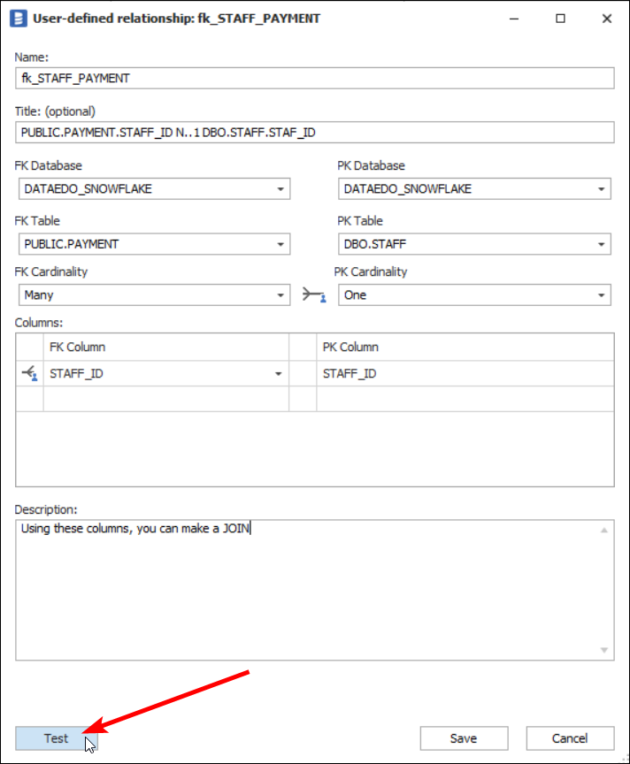Open FK Cardinality Many dropdown

click(x=280, y=295)
